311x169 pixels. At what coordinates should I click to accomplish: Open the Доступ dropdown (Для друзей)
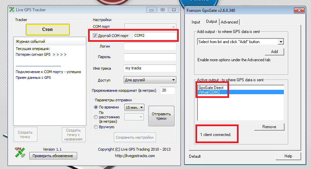pos(150,80)
